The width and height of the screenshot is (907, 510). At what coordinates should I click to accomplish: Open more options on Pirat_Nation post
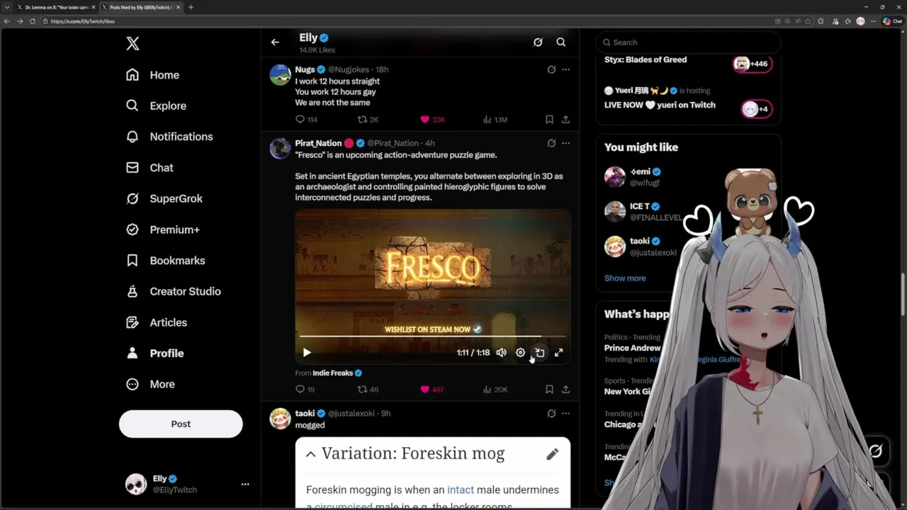[x=565, y=143]
